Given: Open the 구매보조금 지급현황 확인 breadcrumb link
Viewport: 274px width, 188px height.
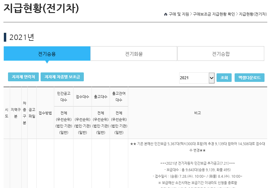Looking at the screenshot, I should [x=214, y=14].
